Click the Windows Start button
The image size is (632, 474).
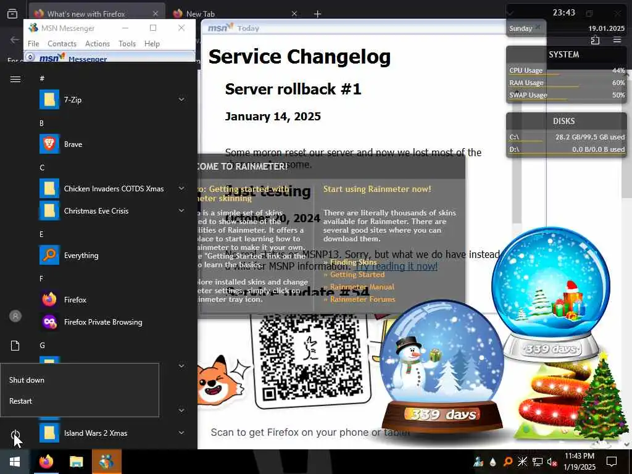(x=15, y=462)
